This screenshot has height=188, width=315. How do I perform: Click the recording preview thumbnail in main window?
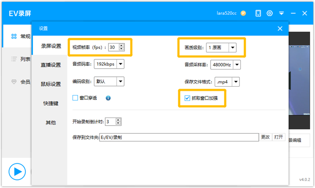[x=299, y=80]
